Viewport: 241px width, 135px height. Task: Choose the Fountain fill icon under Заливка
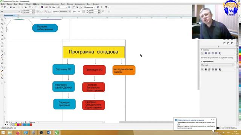pyautogui.click(x=209, y=53)
